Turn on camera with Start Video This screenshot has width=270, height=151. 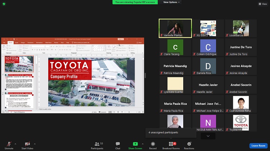pyautogui.click(x=27, y=146)
